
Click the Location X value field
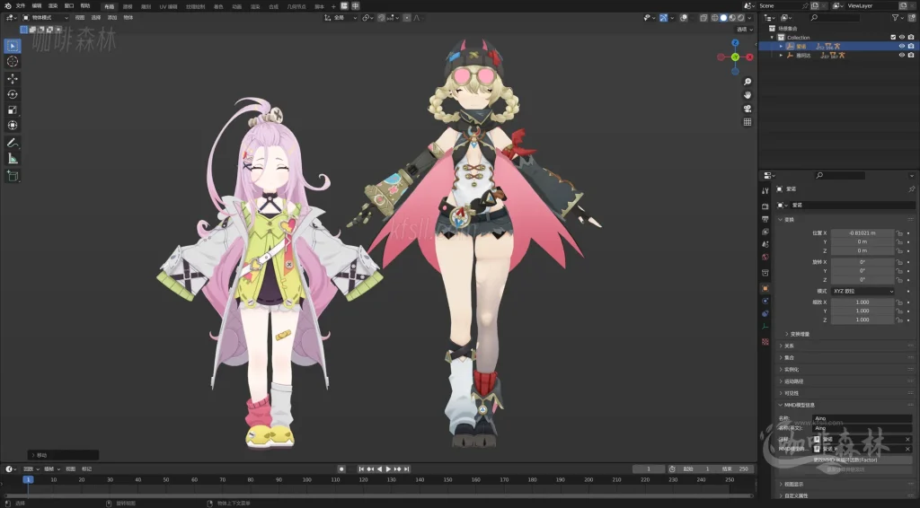tap(862, 233)
